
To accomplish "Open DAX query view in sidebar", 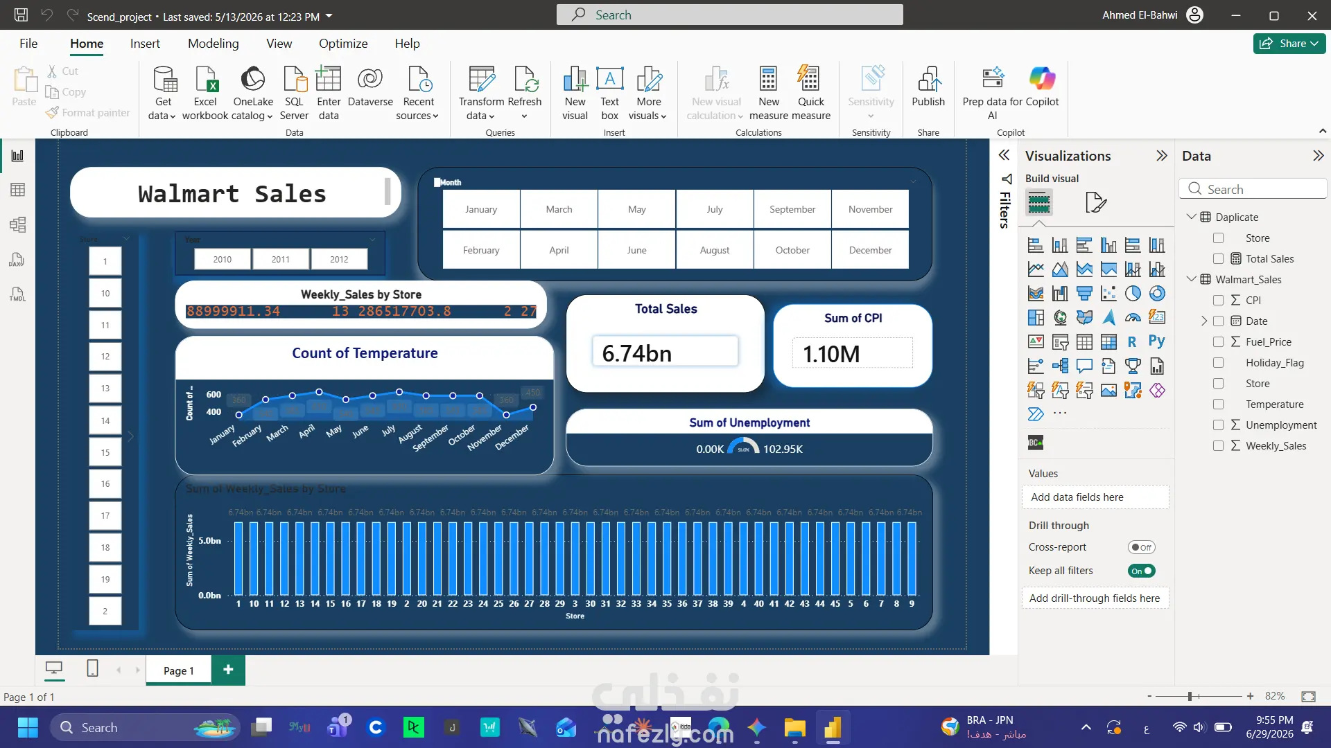I will (17, 260).
